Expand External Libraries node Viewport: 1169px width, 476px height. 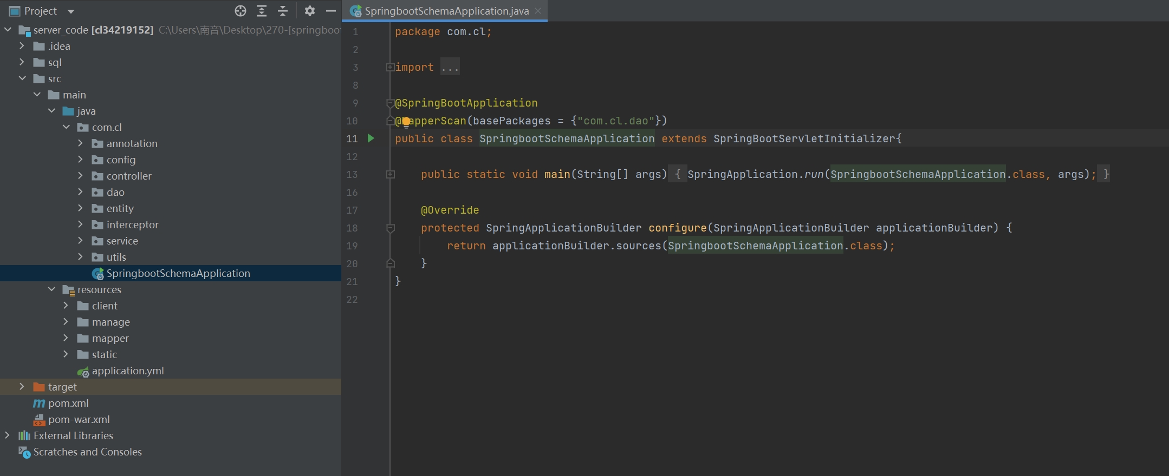(x=8, y=435)
